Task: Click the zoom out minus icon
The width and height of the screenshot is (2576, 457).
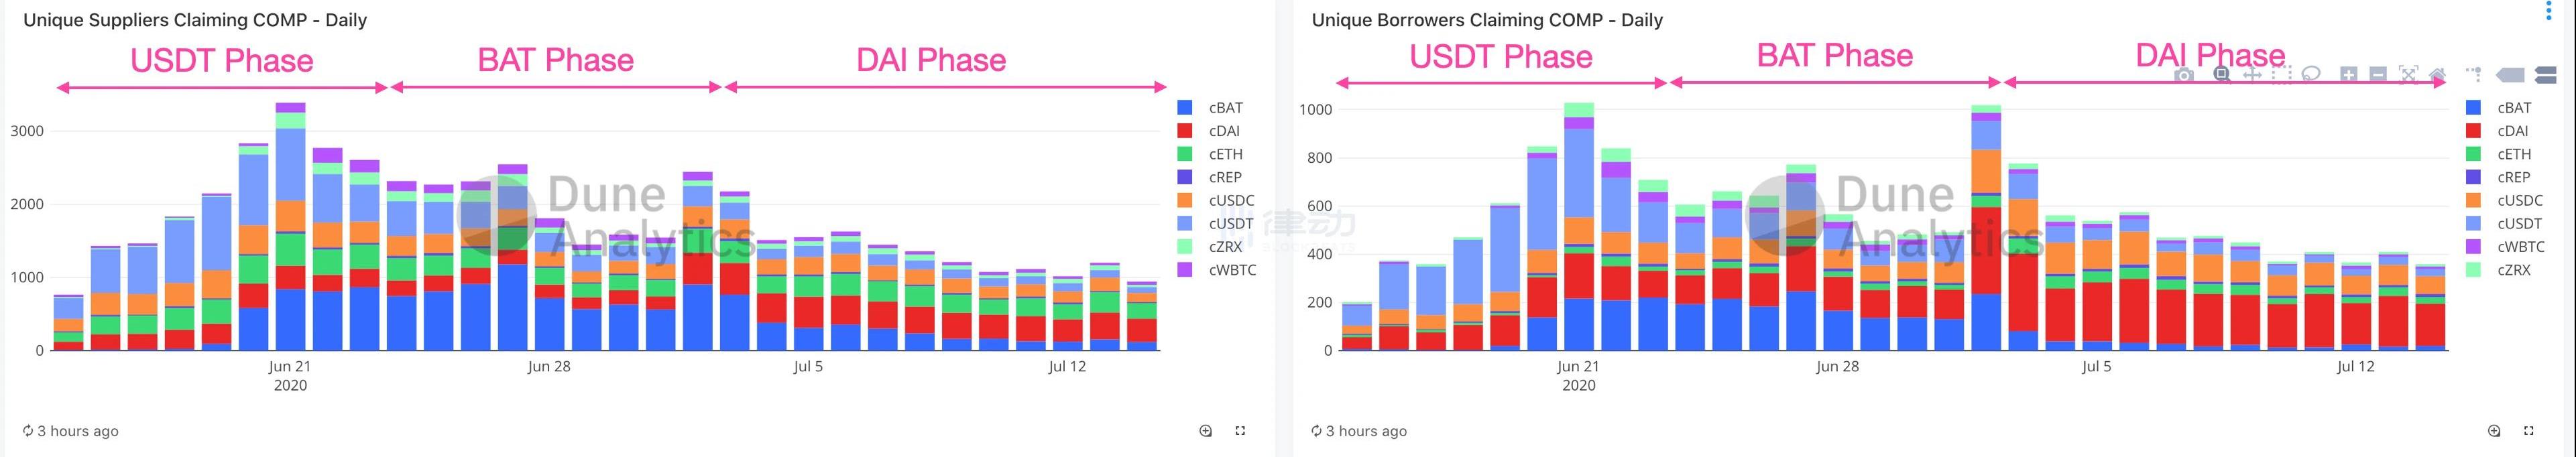Action: click(2378, 75)
